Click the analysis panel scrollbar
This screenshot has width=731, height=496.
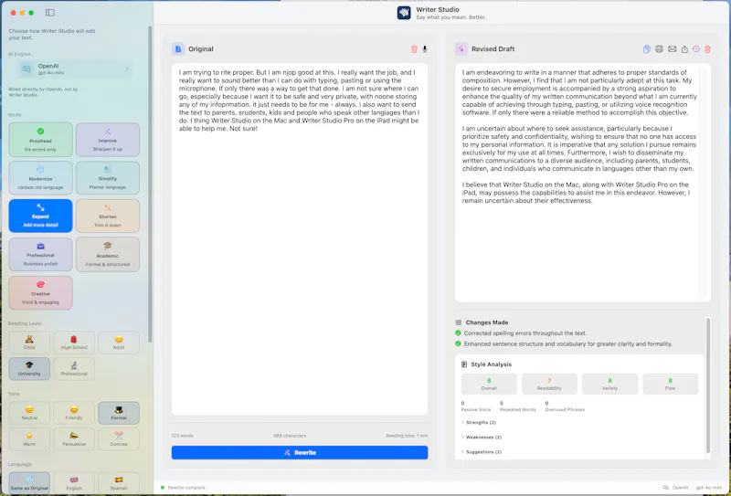tap(708, 385)
